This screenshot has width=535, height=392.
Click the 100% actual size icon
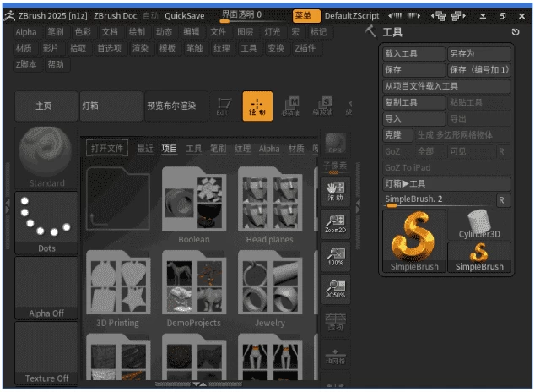pyautogui.click(x=336, y=255)
